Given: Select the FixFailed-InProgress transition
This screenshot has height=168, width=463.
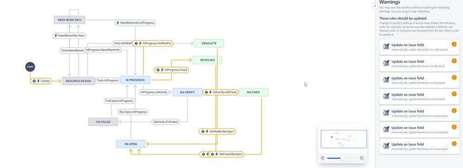Looking at the screenshot, I should pyautogui.click(x=119, y=101).
